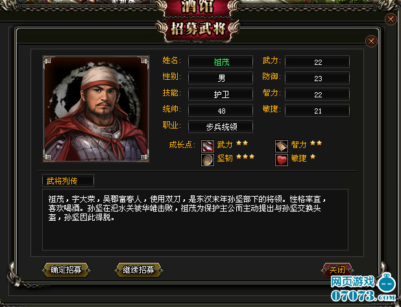Viewport: 401px width, 307px height.
Task: Click the 防御 value field 23
Action: (x=317, y=78)
